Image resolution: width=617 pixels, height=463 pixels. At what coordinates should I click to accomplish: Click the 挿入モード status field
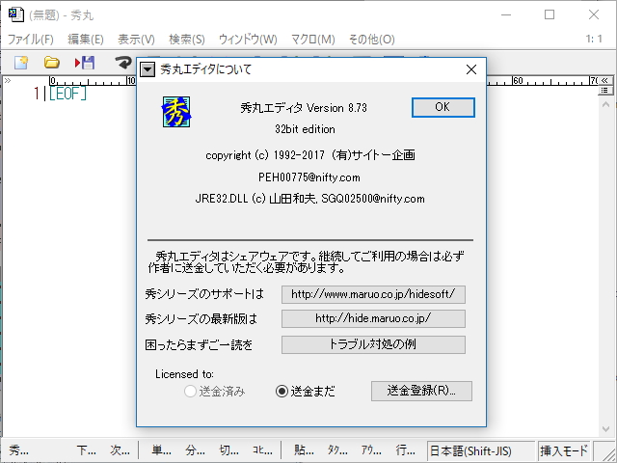point(563,450)
